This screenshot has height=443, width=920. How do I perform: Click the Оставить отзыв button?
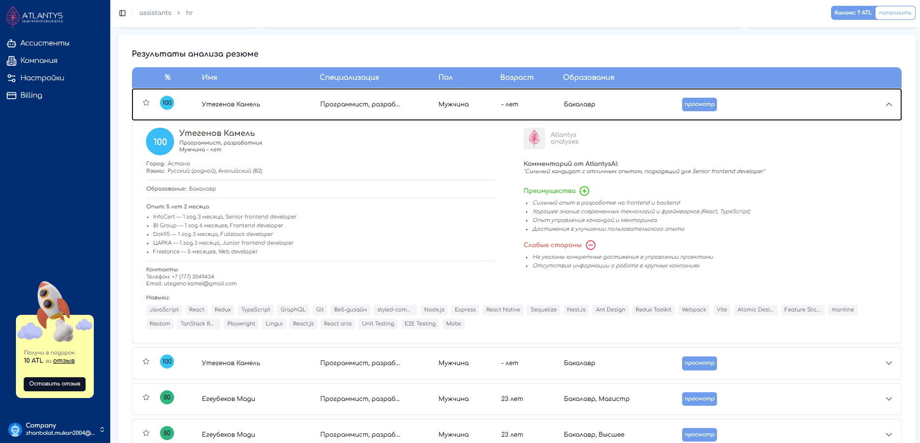click(55, 384)
